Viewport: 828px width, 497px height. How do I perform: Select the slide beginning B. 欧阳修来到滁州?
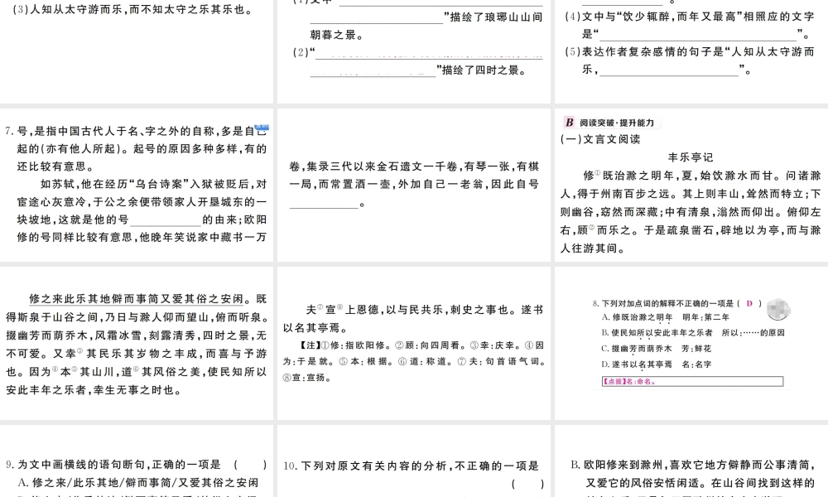[x=691, y=461]
